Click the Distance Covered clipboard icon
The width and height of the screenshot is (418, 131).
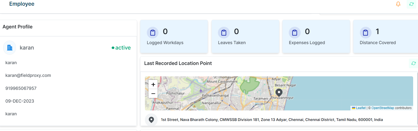[366, 33]
